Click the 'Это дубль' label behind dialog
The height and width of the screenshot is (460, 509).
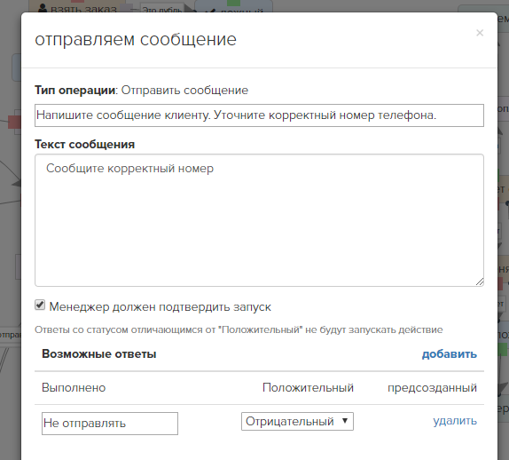coord(161,10)
